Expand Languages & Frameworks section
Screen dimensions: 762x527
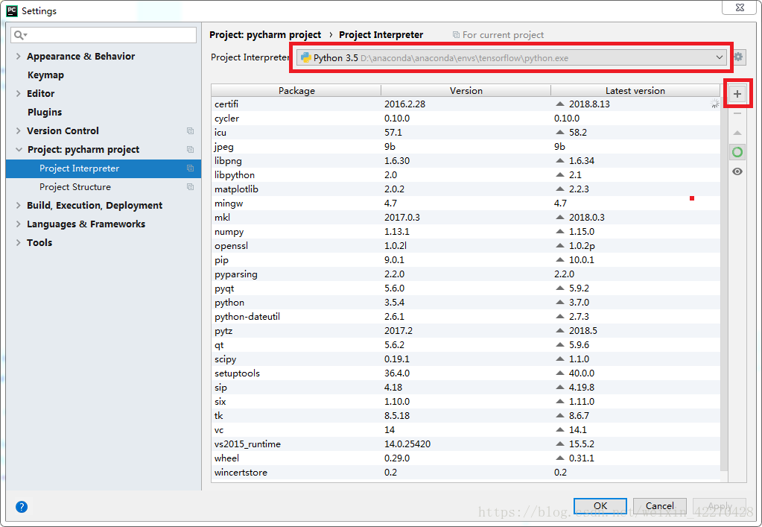click(x=19, y=224)
